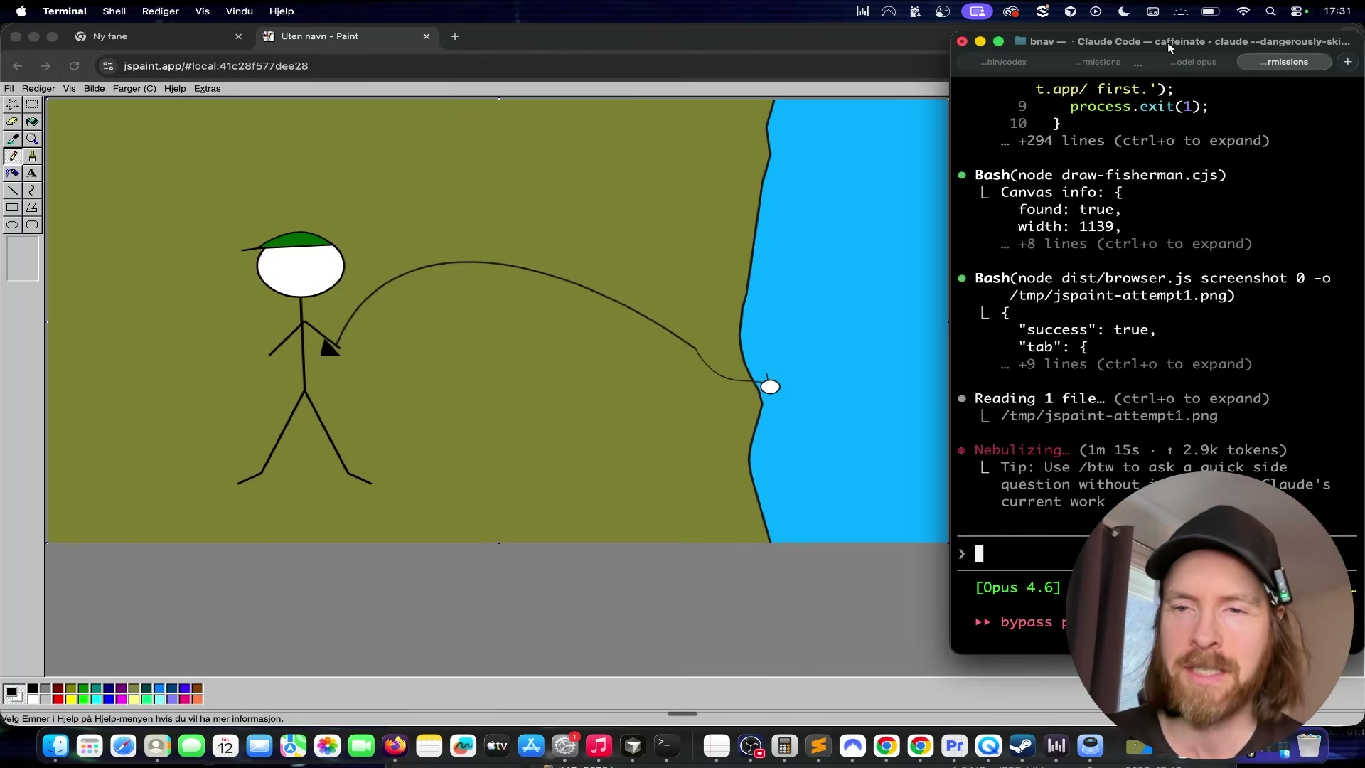
Task: Select the Ellipse tool
Action: coord(13,225)
